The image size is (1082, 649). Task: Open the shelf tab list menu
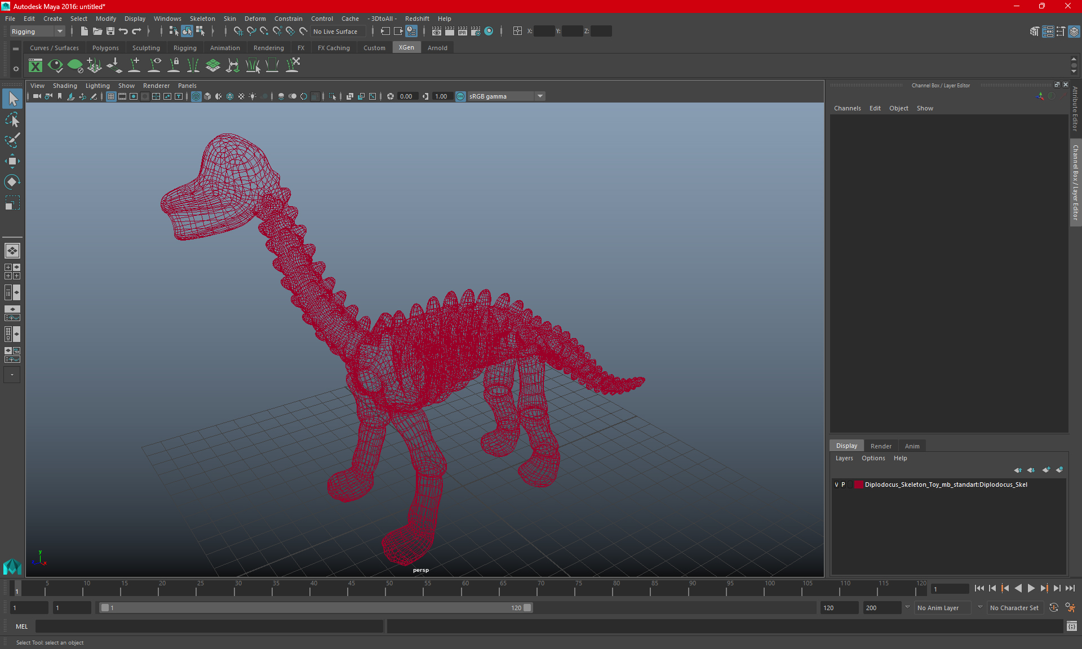tap(16, 49)
